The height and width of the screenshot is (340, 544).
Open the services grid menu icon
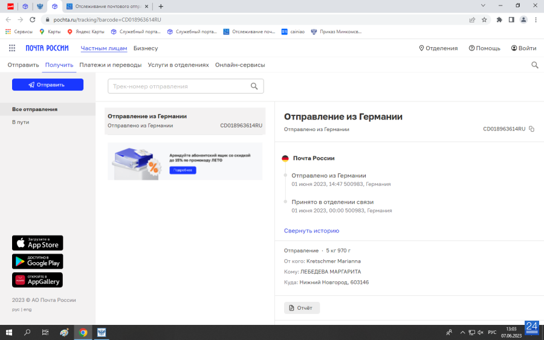coord(12,48)
